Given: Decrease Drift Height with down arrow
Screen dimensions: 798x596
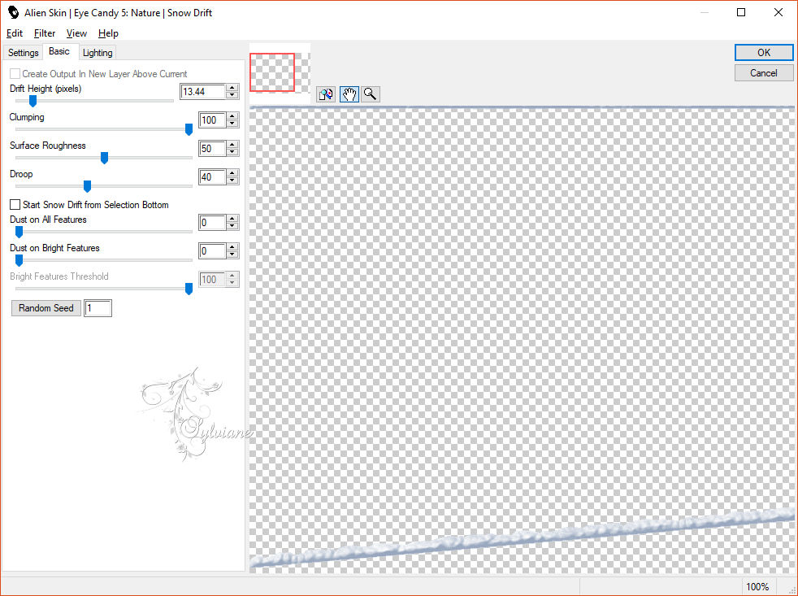Looking at the screenshot, I should (x=232, y=95).
